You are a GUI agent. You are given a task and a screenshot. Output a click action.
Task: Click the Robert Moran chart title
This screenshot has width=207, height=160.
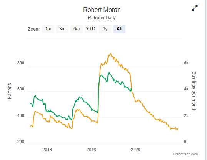click(x=102, y=10)
